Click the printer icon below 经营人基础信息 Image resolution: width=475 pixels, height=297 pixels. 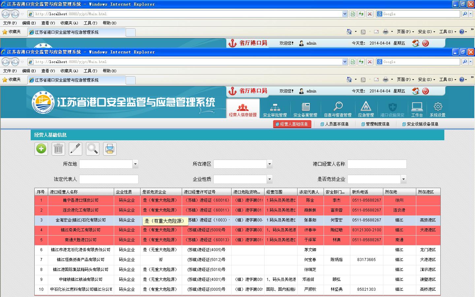[x=110, y=149]
